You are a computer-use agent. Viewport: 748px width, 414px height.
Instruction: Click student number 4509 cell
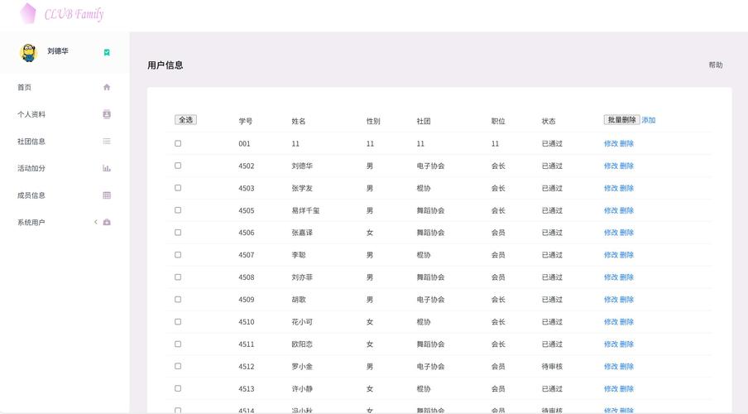click(246, 300)
